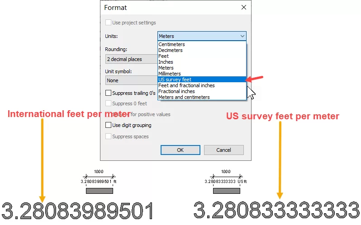361x225 pixels.
Task: Click the OK button
Action: click(x=180, y=150)
